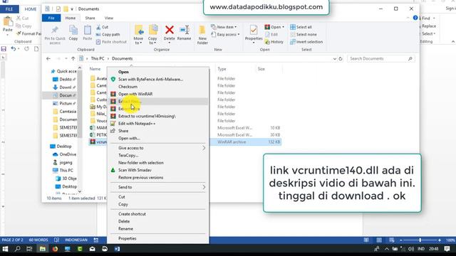Click the Refresh icon beside address bar
Screen dimensions: 456x256
tap(341, 58)
